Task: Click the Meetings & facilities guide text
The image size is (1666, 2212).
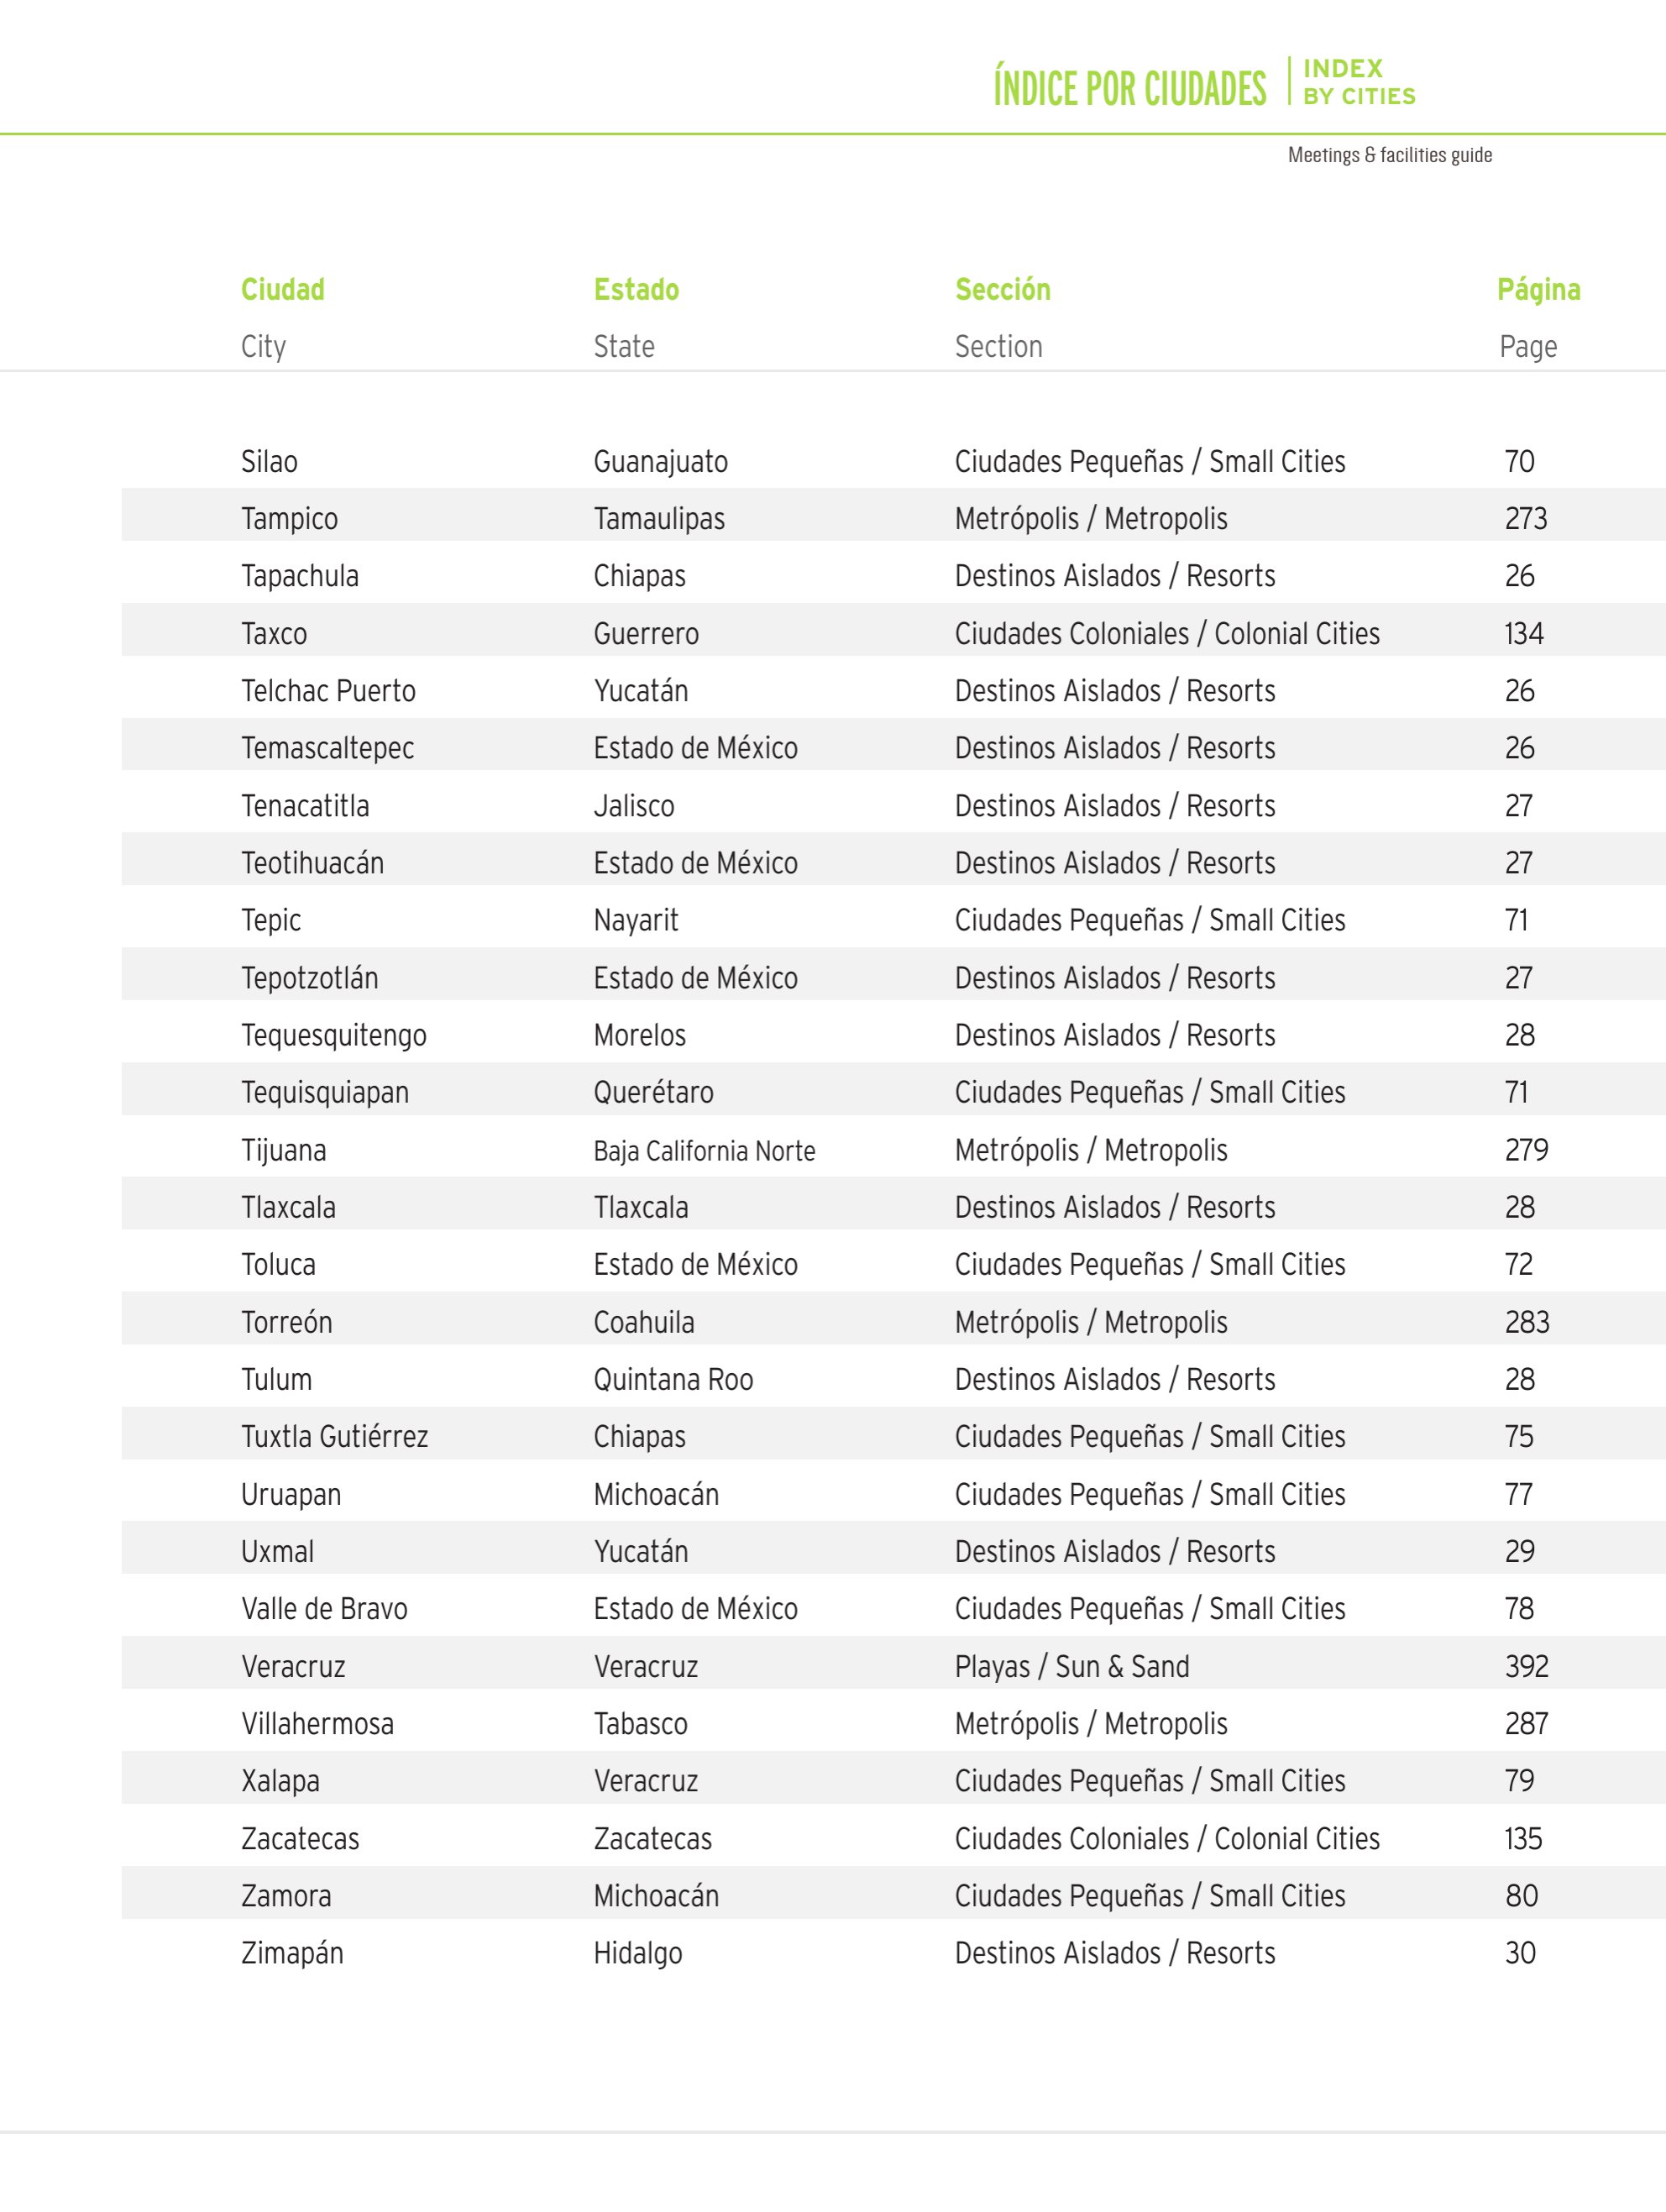Action: [x=1389, y=155]
